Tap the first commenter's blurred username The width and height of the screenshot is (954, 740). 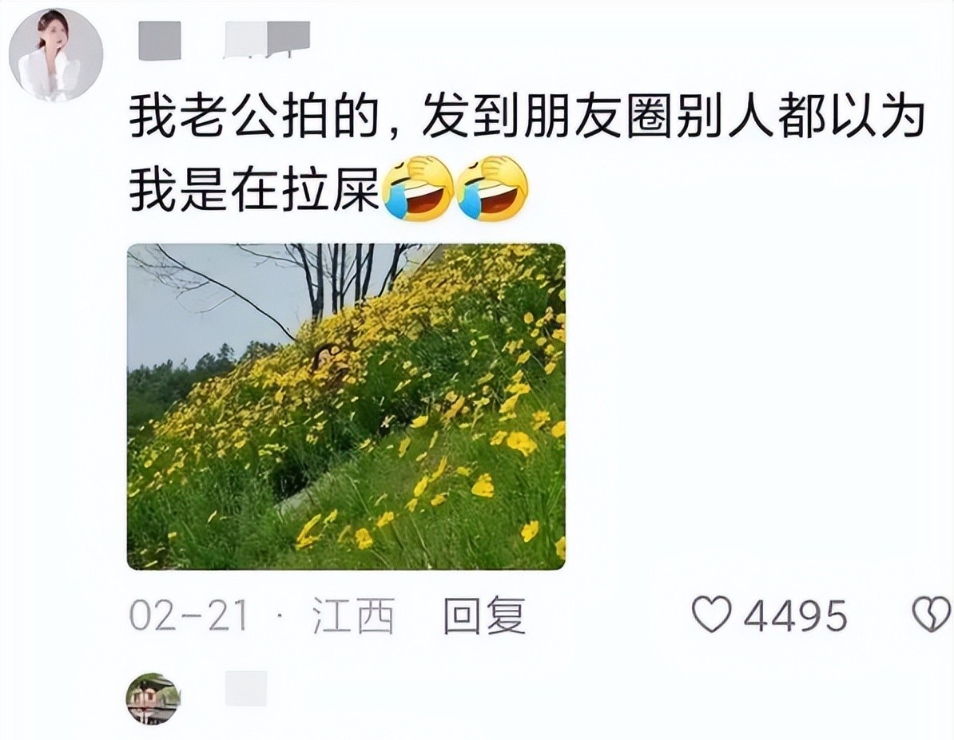tap(160, 41)
